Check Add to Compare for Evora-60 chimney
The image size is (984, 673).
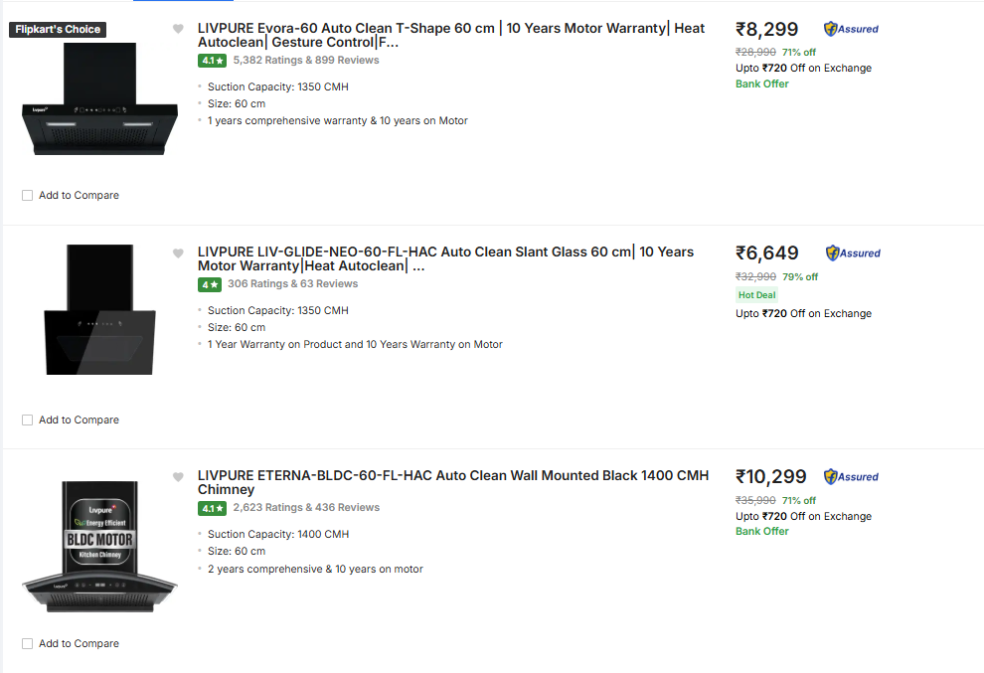(x=28, y=196)
